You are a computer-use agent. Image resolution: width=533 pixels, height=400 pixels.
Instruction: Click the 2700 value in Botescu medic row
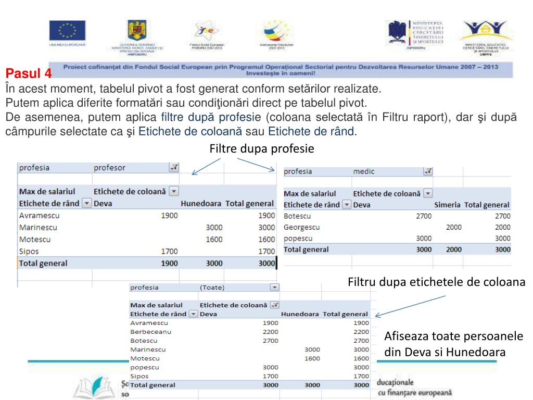point(424,216)
